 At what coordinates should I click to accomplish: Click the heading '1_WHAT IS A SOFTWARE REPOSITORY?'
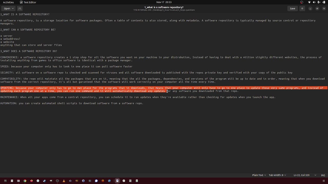tap(25, 14)
